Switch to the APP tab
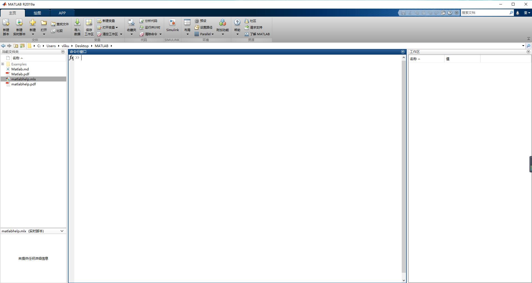 pos(62,13)
